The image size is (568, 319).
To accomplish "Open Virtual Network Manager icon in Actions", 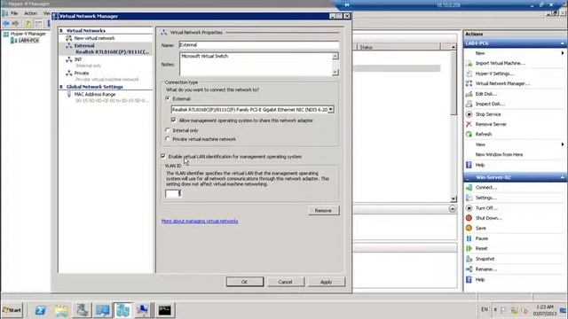I will click(x=469, y=83).
